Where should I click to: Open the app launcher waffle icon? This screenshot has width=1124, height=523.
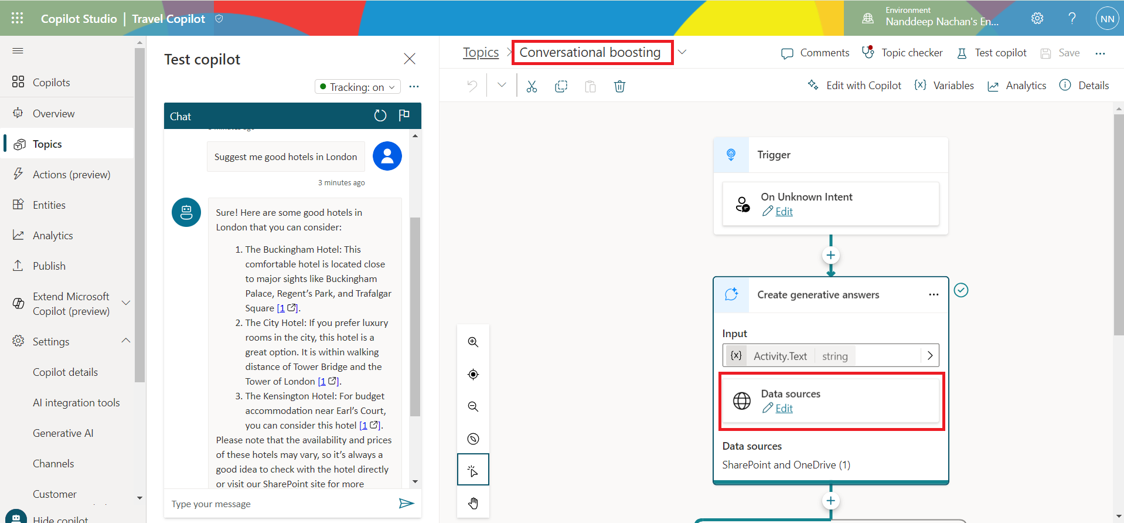18,18
